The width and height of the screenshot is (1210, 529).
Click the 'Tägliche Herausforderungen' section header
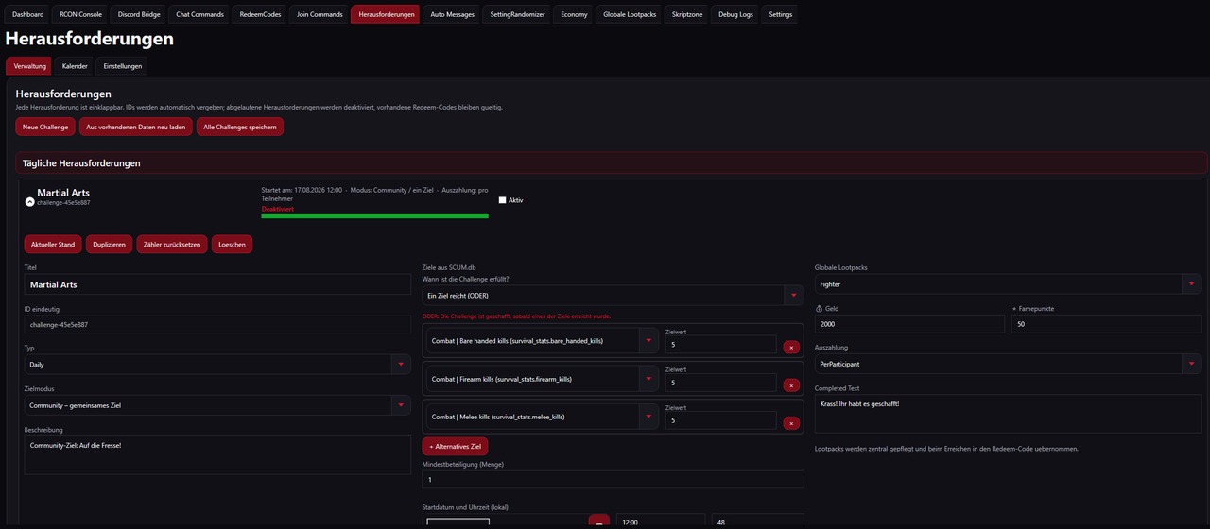tap(611, 163)
